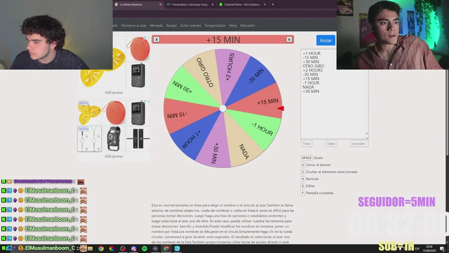Click the esconder... button
Screen dimensions: 449x253
click(359, 143)
